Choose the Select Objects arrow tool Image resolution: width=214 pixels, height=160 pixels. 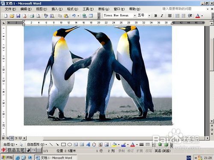(21, 145)
